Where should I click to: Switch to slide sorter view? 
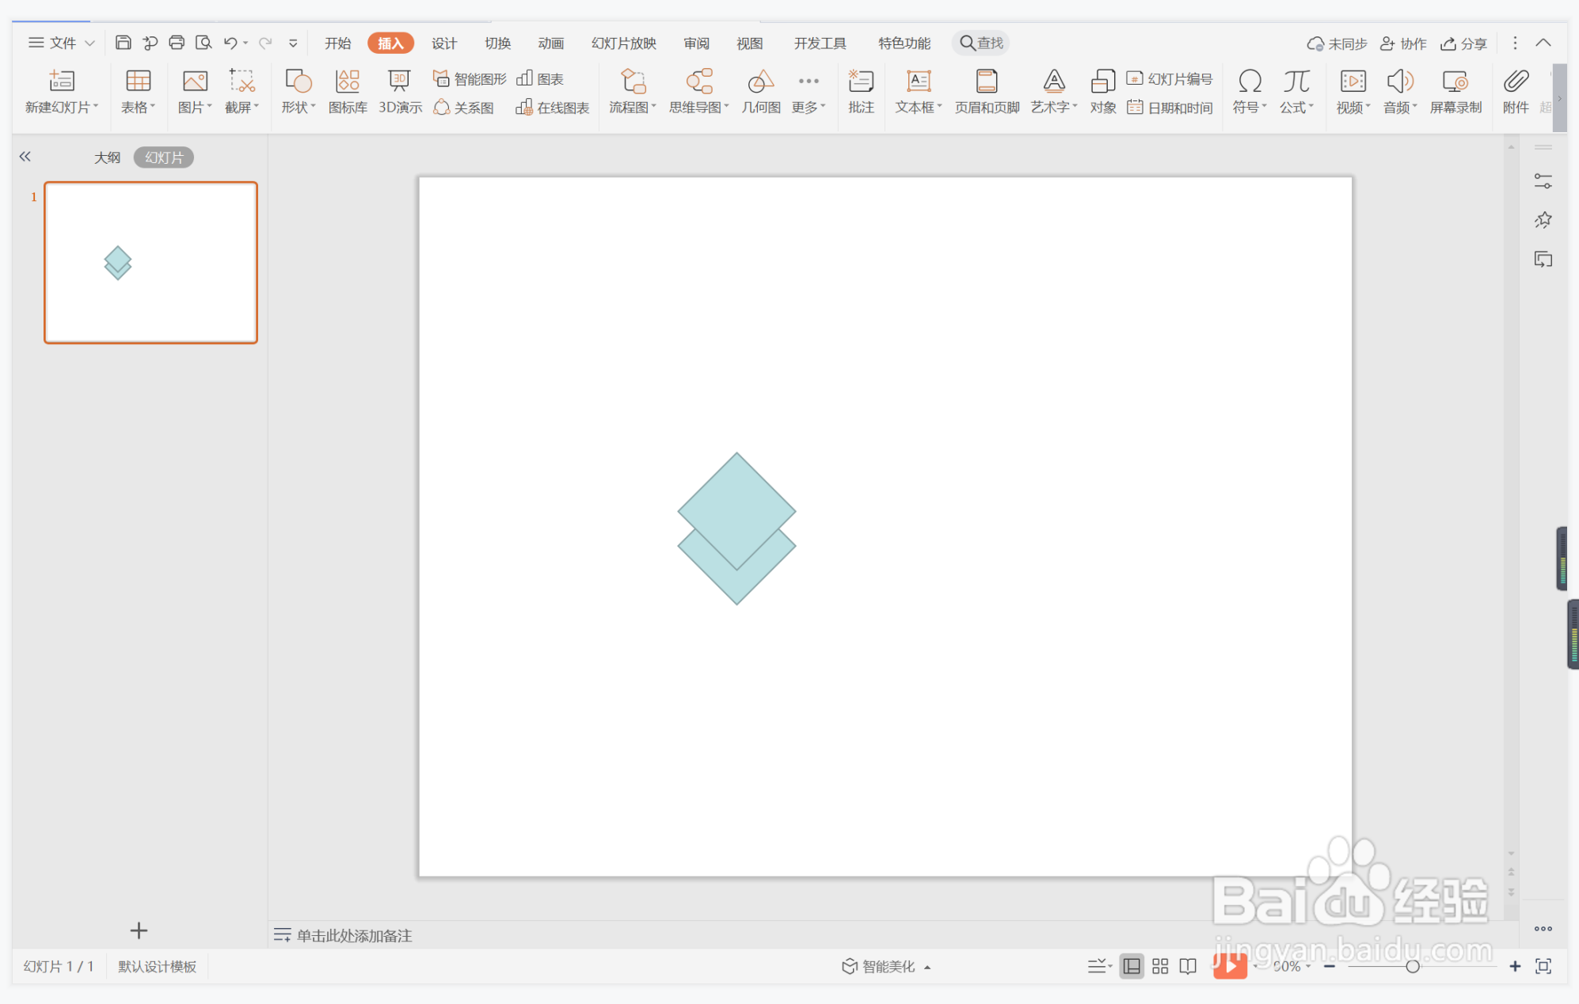tap(1160, 966)
